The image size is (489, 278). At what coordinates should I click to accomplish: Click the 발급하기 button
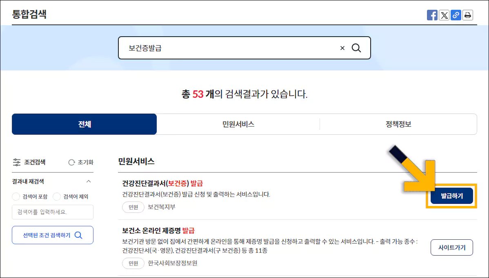coord(452,196)
